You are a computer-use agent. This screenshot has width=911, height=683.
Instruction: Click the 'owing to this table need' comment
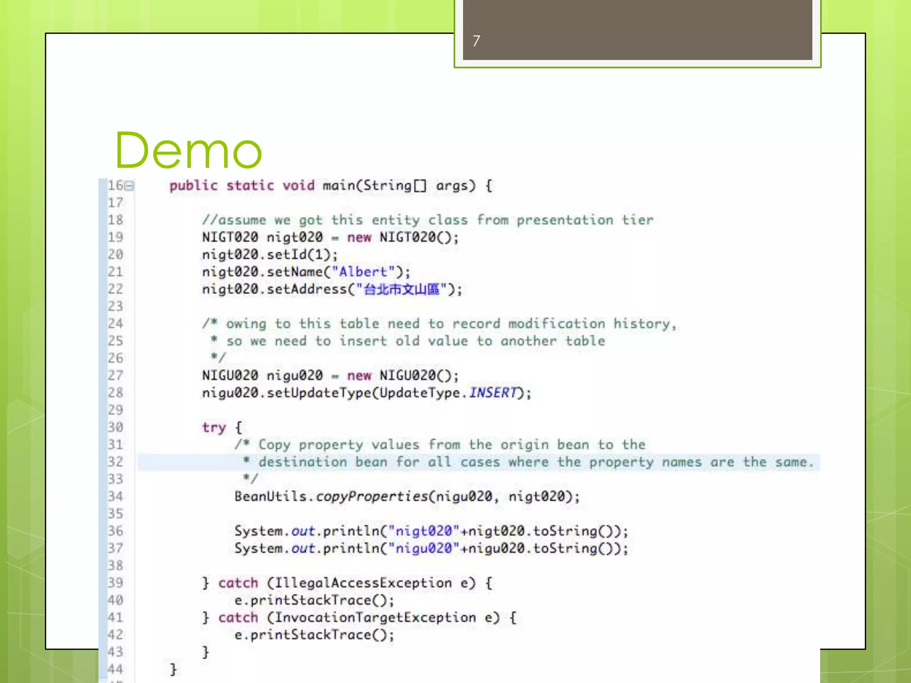tap(439, 324)
